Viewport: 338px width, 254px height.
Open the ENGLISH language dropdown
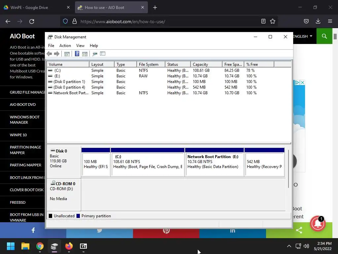pos(303,36)
